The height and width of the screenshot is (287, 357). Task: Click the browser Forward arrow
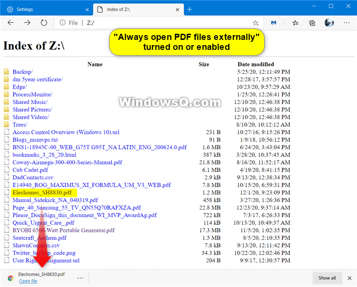coord(27,22)
